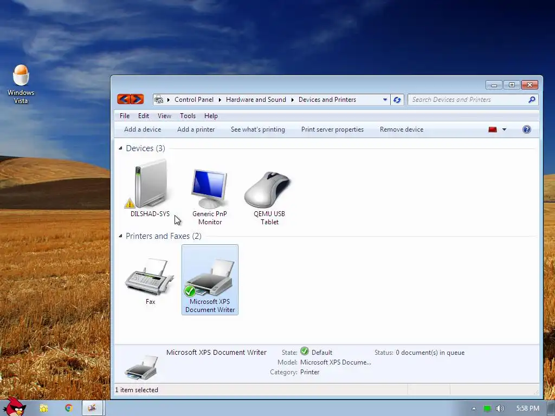Open the View menu
555x416 pixels.
pyautogui.click(x=164, y=116)
